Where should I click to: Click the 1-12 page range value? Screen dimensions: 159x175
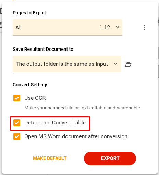tap(105, 28)
